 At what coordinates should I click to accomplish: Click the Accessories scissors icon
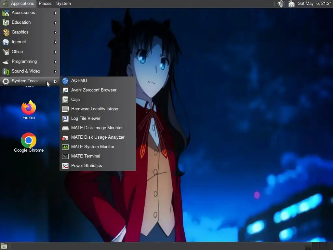(x=6, y=13)
